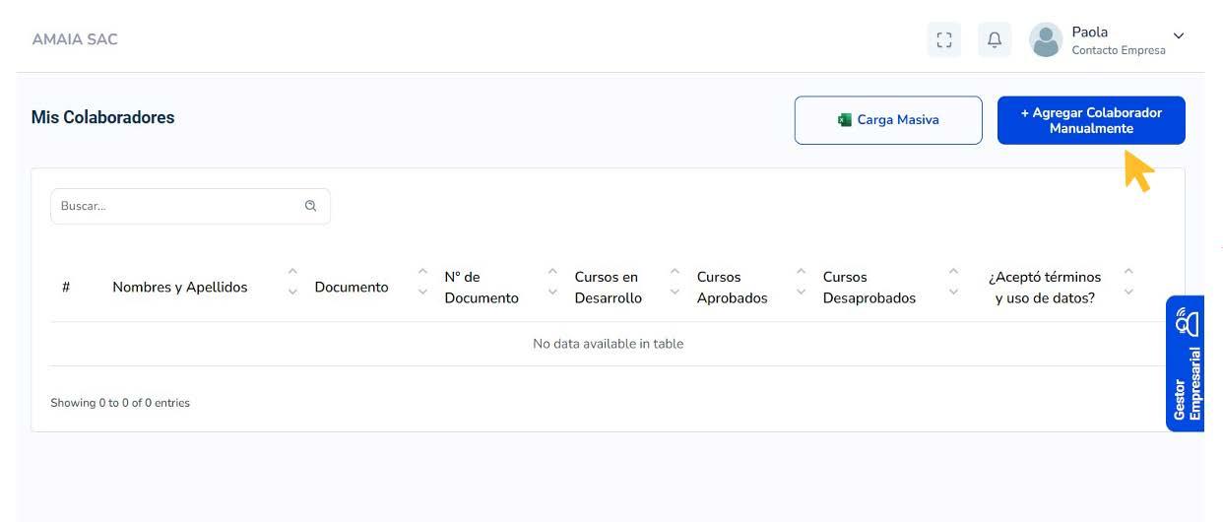Sort the Documento column arrows
This screenshot has width=1223, height=522.
(x=422, y=282)
